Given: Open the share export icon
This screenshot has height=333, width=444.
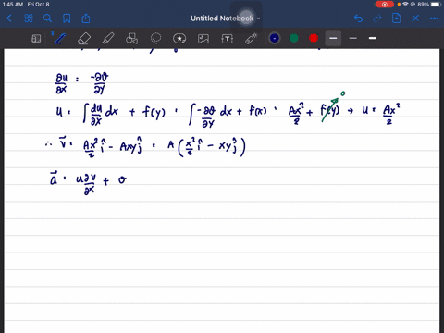Looking at the screenshot, I should point(86,18).
